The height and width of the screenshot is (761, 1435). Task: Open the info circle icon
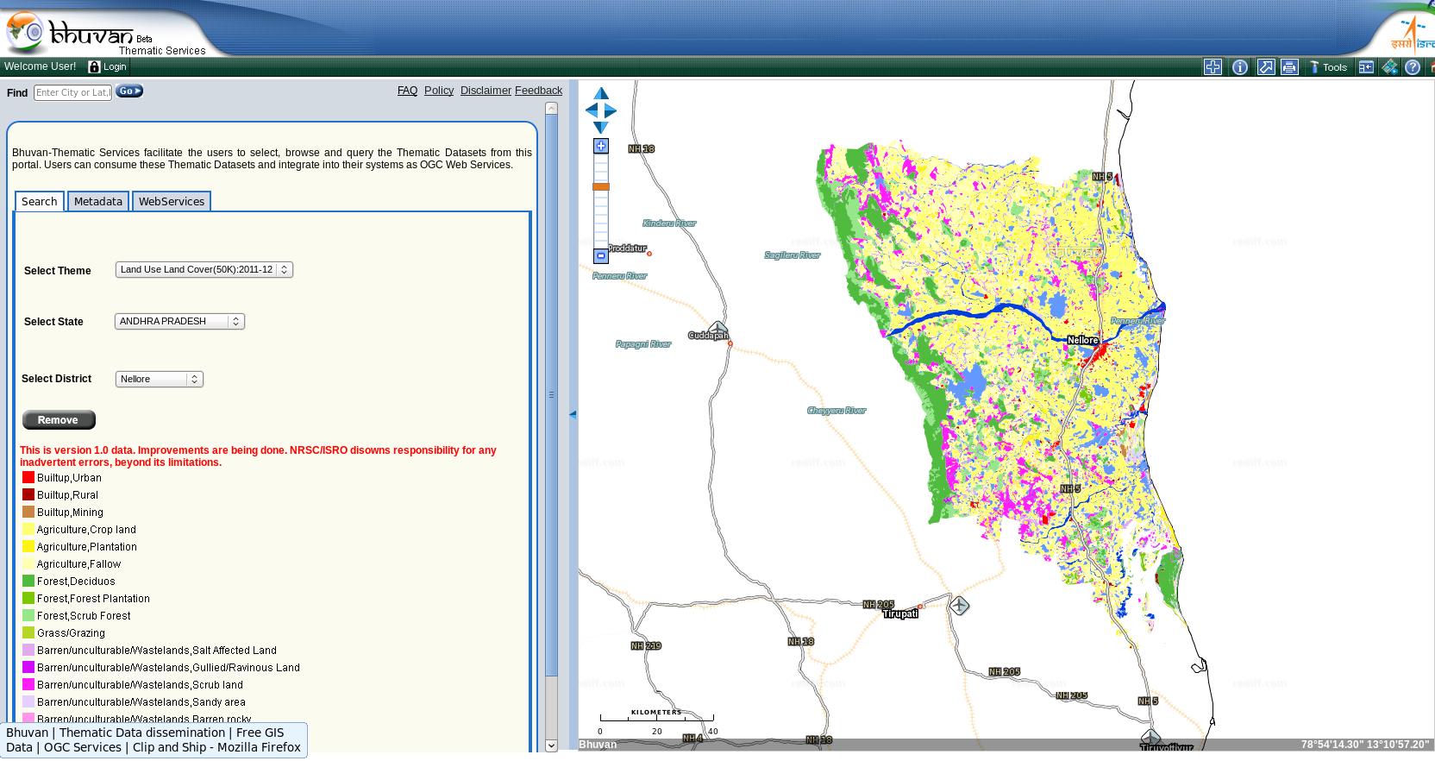click(1239, 66)
